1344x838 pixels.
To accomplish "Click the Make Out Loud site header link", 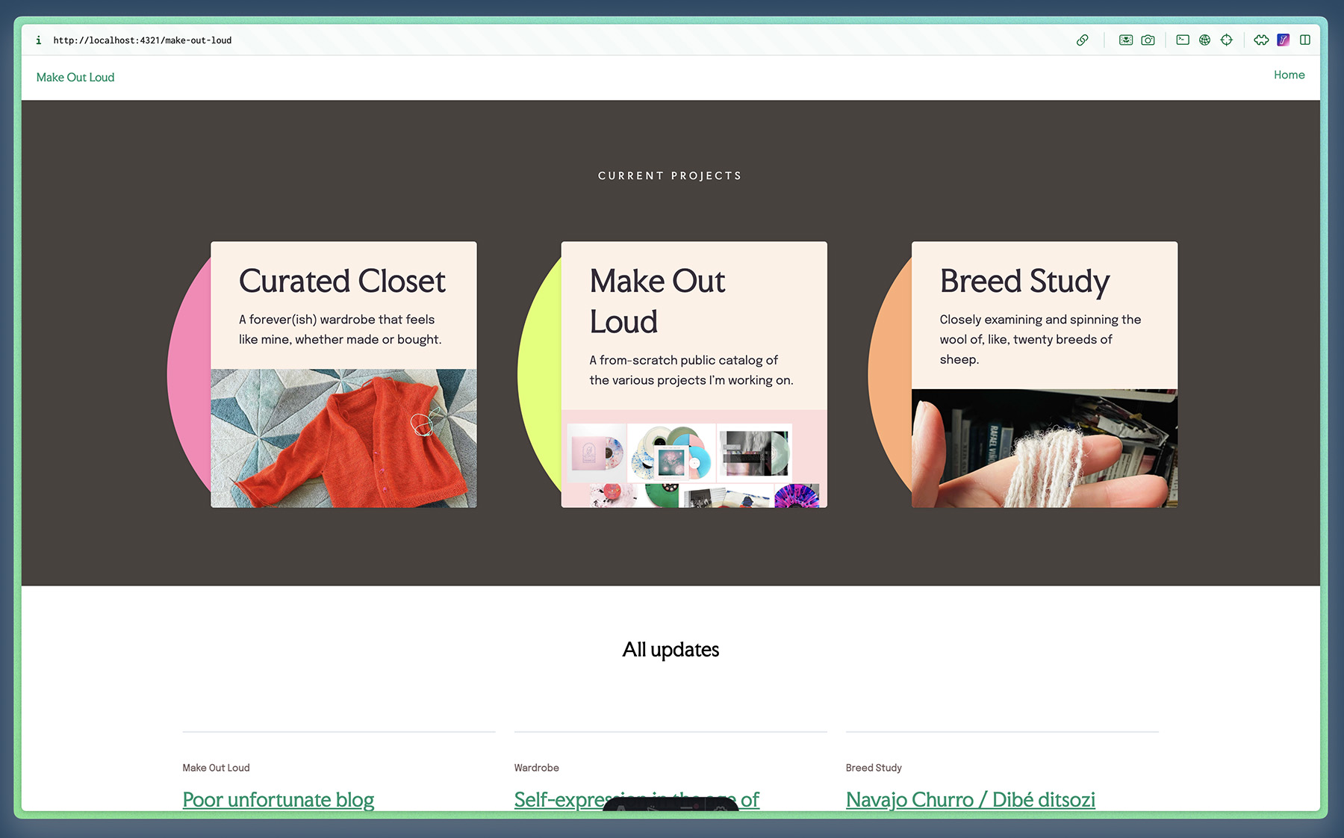I will [x=75, y=77].
